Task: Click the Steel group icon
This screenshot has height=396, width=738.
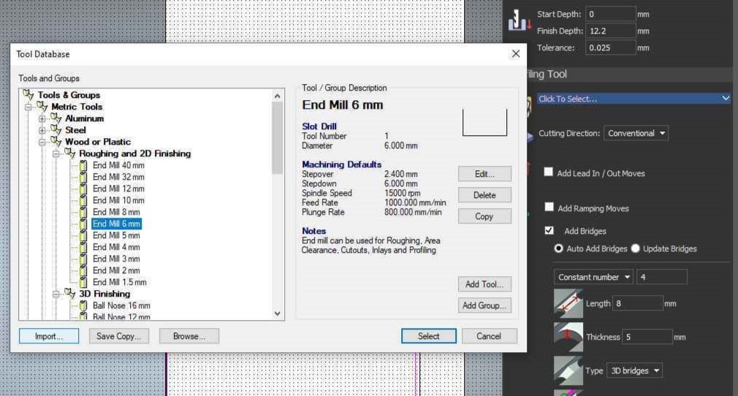Action: [56, 130]
